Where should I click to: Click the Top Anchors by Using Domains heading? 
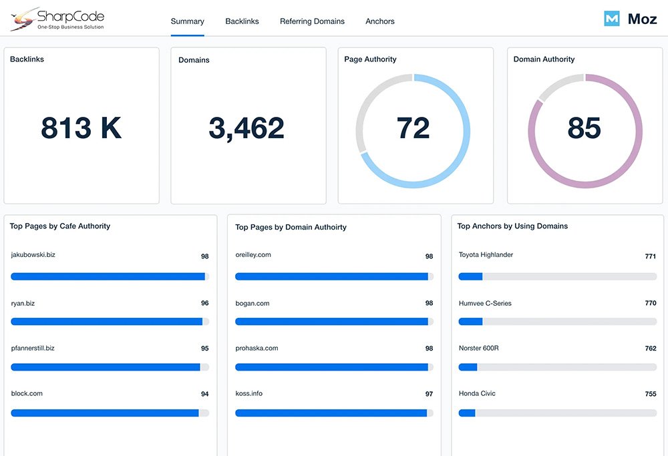pos(512,226)
